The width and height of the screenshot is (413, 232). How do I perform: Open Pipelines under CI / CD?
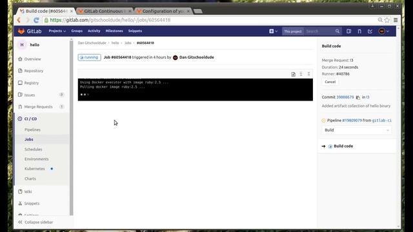[x=32, y=130]
